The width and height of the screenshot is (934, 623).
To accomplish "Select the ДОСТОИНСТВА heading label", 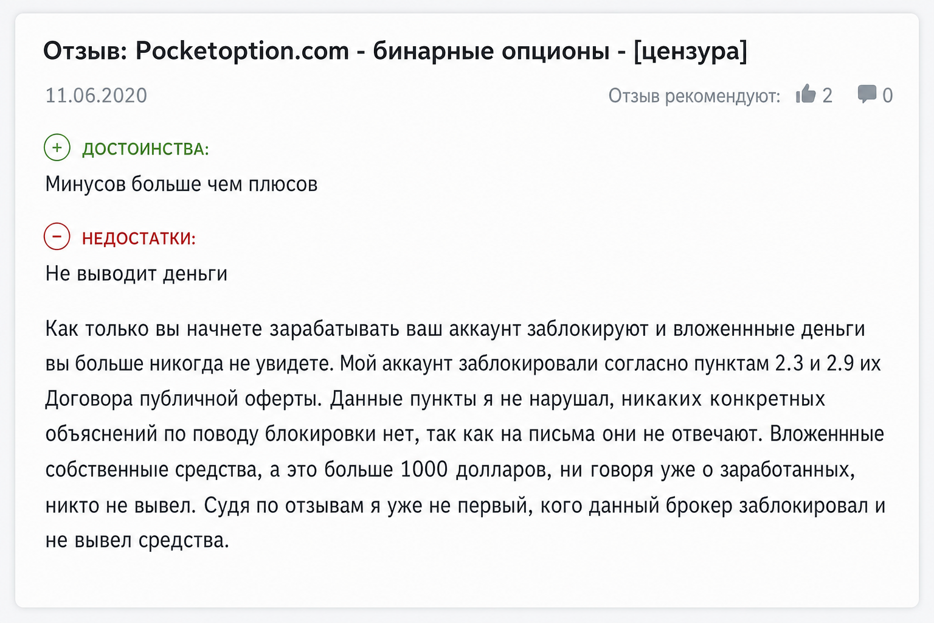I will [x=145, y=149].
